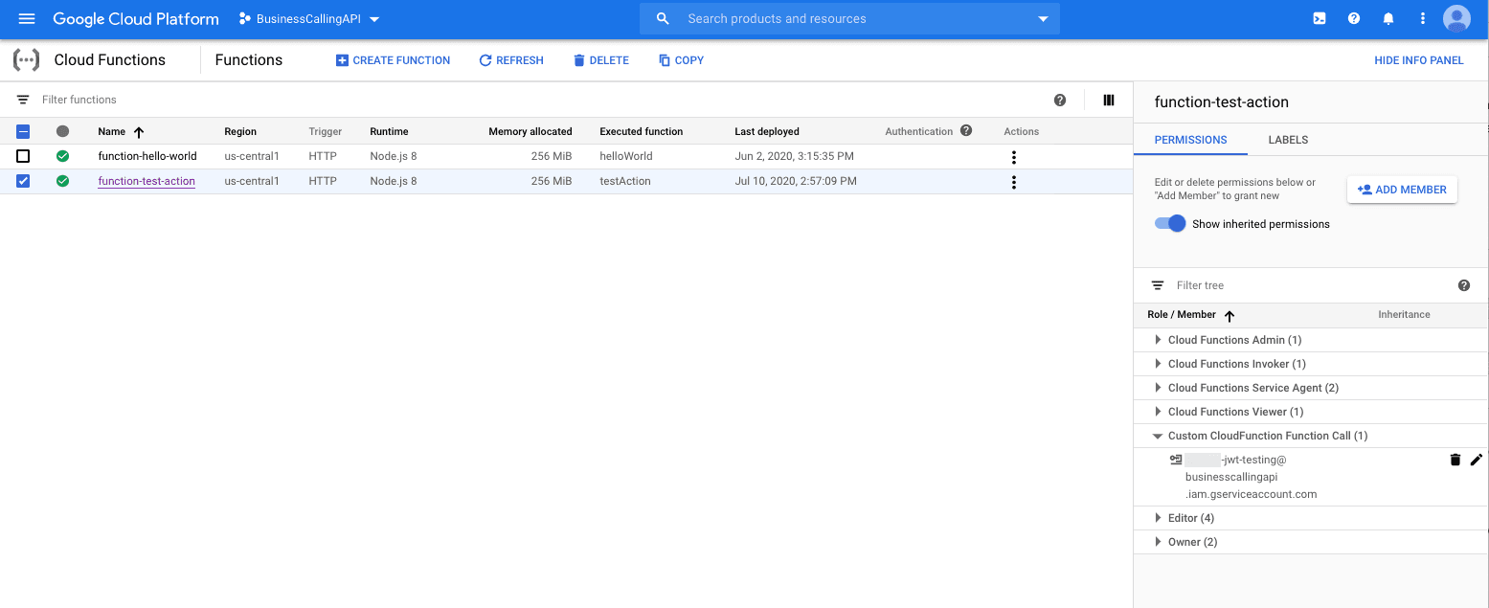Image resolution: width=1489 pixels, height=608 pixels.
Task: Expand the Owner (2) role group
Action: pos(1157,541)
